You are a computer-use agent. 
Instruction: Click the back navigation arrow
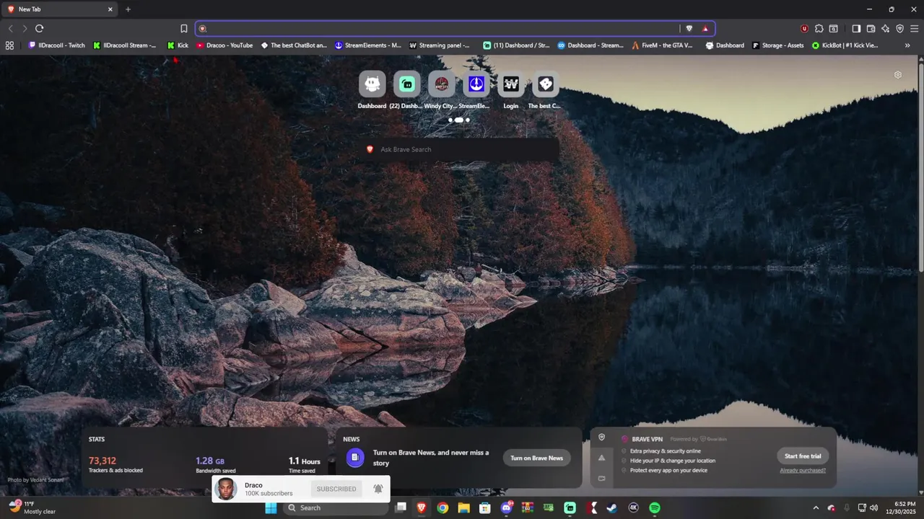[10, 29]
